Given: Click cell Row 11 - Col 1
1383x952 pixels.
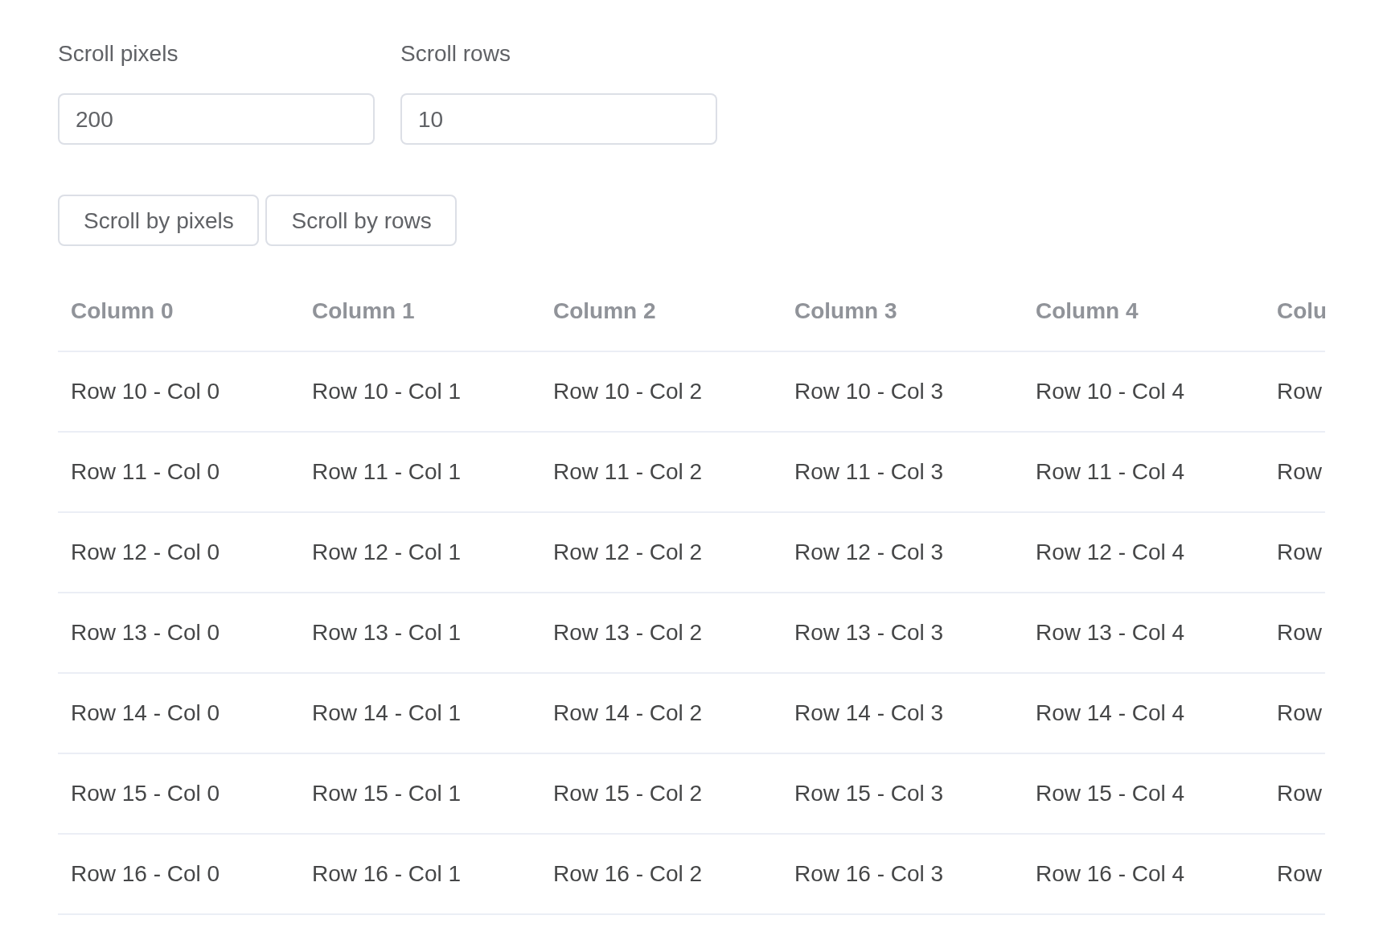Looking at the screenshot, I should (x=420, y=472).
